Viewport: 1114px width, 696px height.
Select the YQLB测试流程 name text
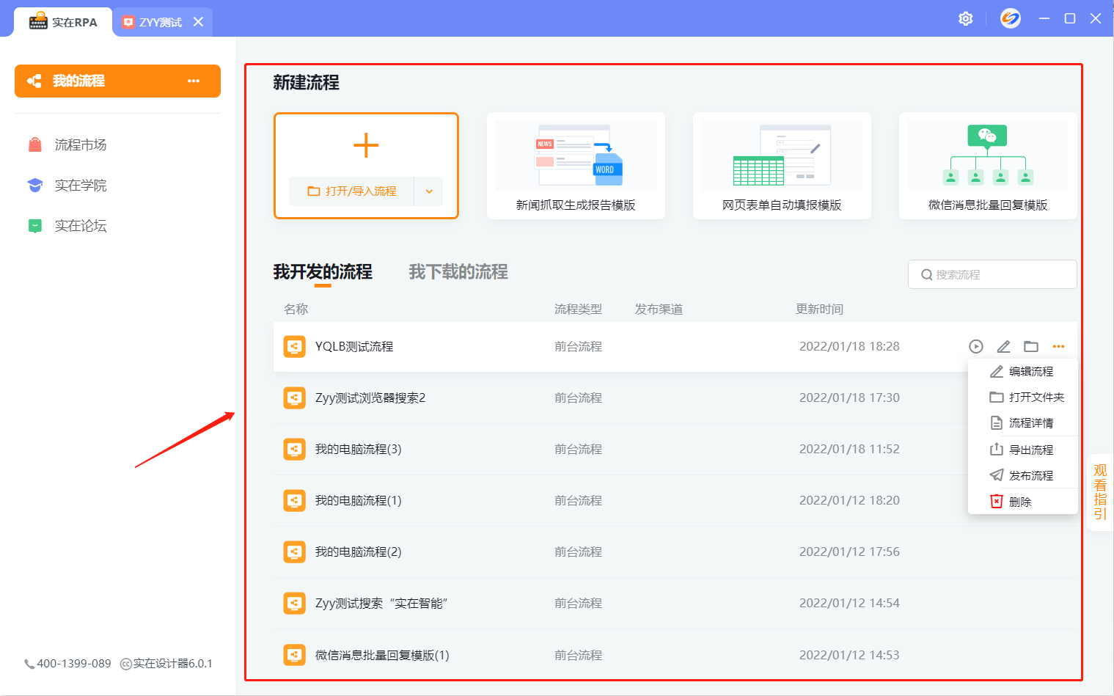pos(354,346)
